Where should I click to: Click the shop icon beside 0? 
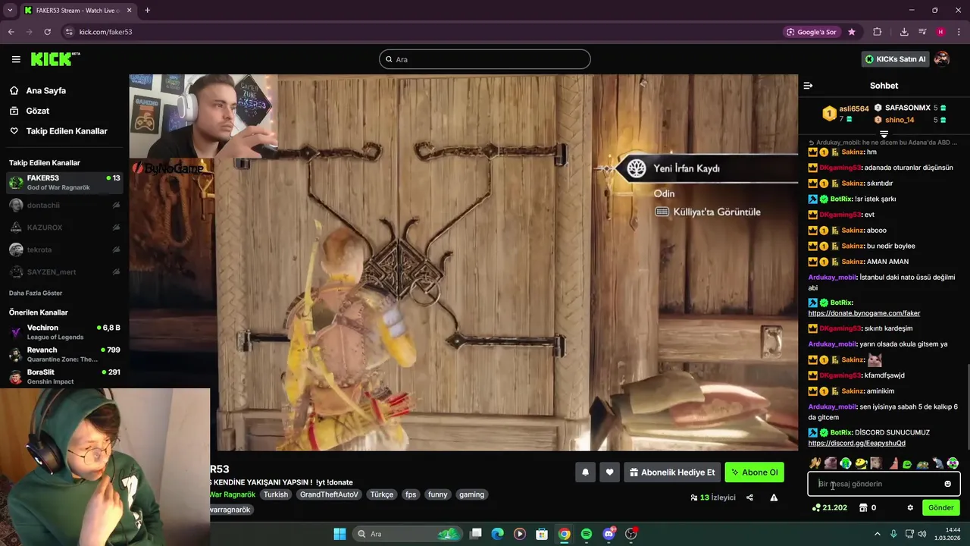863,507
